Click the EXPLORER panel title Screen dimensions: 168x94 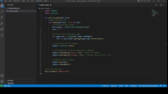click(10, 5)
